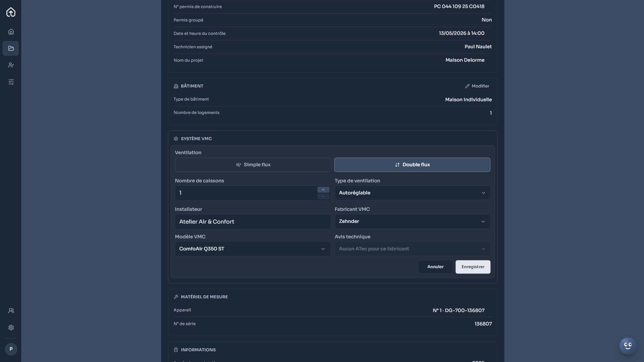Open the smiley chat assistant bubble
Viewport: 644px width, 362px height.
(x=628, y=346)
